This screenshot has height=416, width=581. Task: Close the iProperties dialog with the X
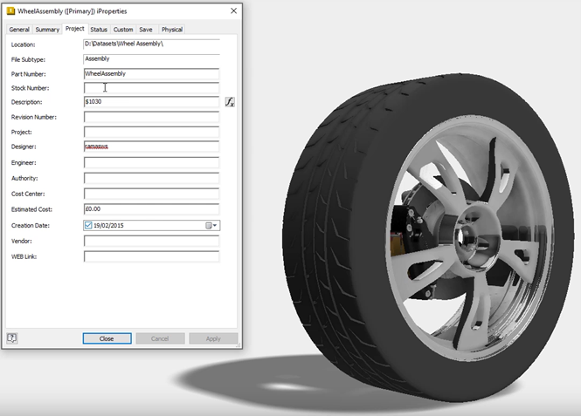(x=233, y=11)
